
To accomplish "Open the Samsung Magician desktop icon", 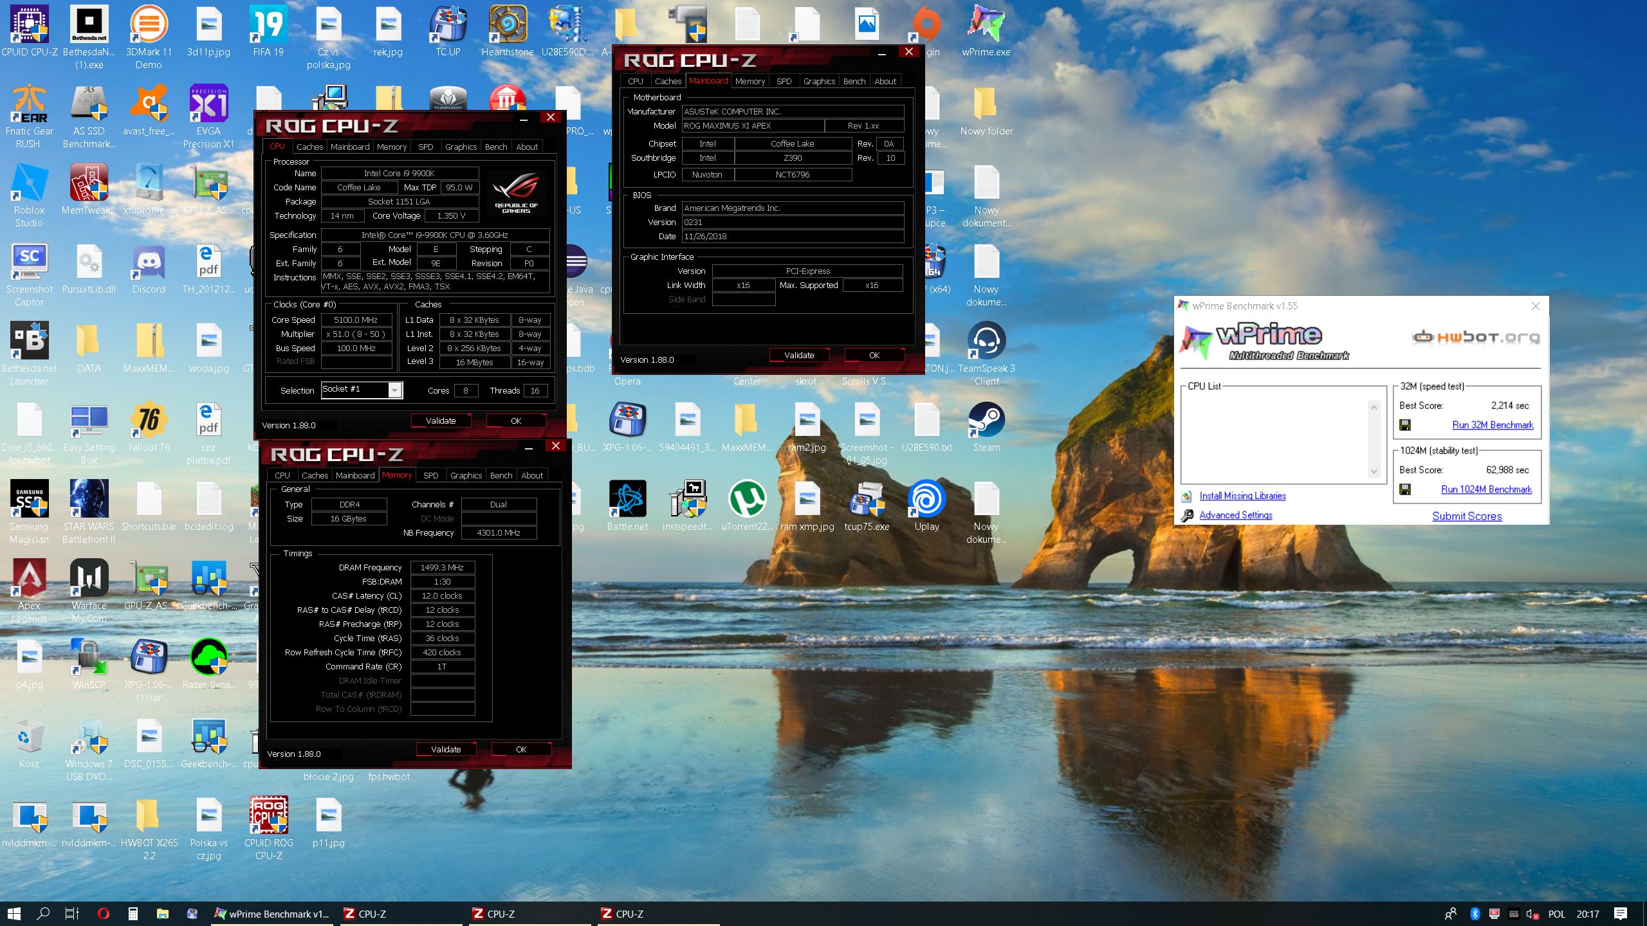I will [29, 511].
